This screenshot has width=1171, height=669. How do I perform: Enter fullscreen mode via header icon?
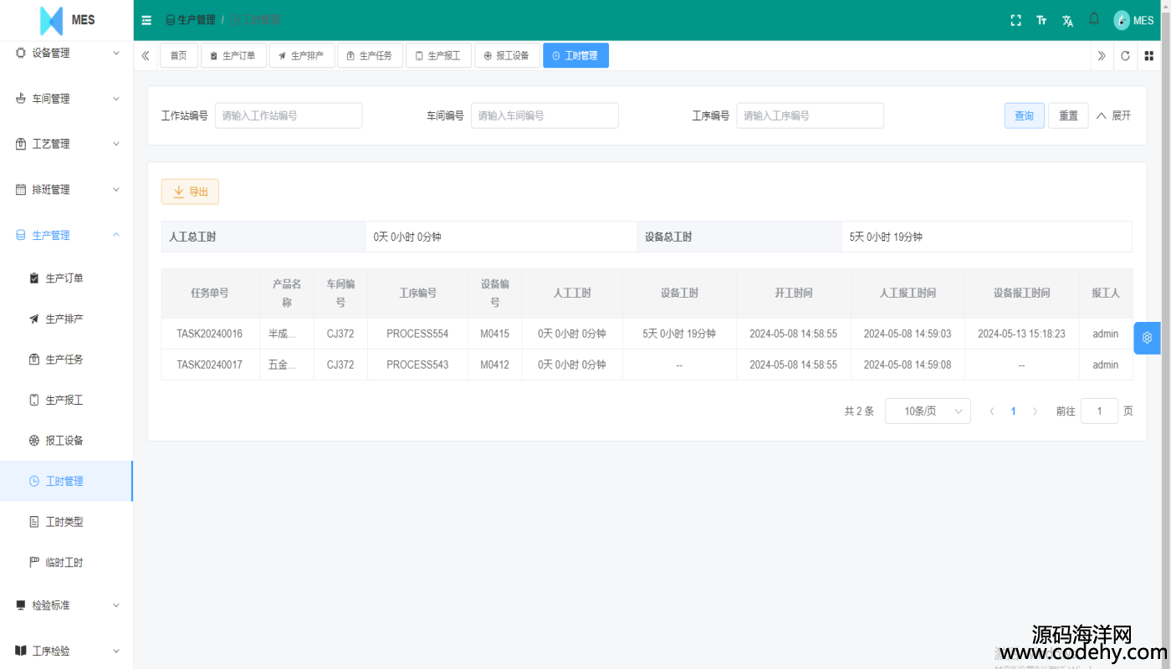pyautogui.click(x=1016, y=20)
